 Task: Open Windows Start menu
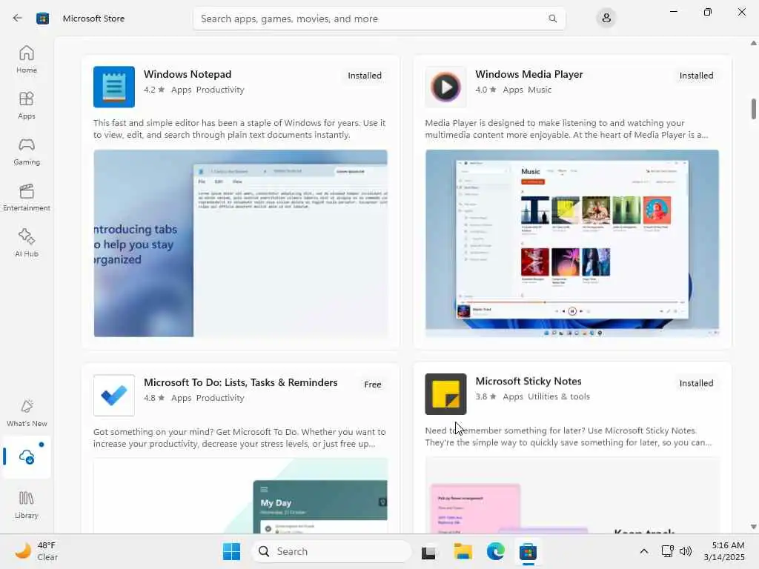coord(231,551)
